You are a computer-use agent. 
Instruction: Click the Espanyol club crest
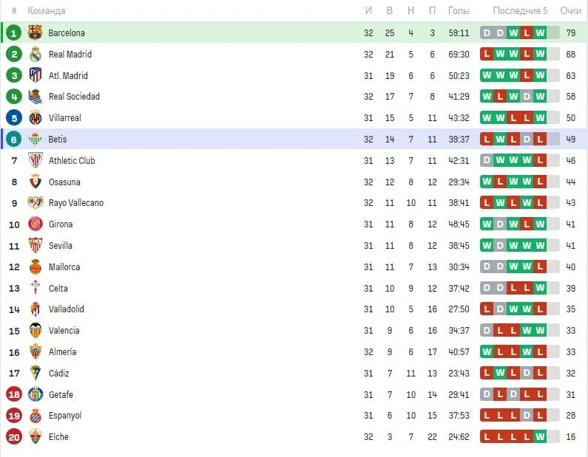36,416
